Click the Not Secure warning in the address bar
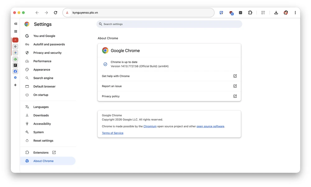Viewport: 311px width, 187px height. tap(67, 12)
